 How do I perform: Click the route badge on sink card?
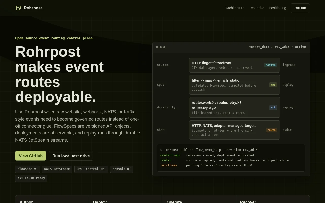point(271,130)
